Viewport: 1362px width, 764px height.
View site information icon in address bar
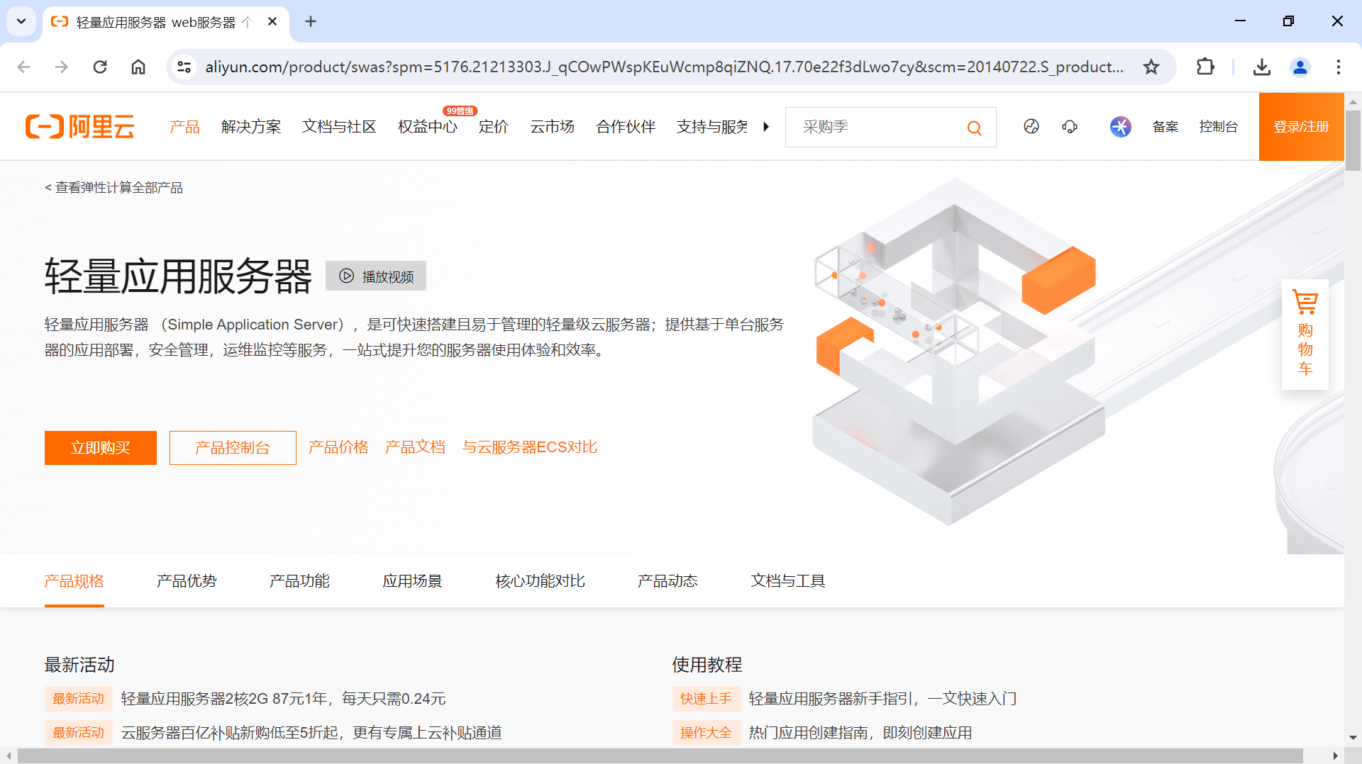[x=184, y=67]
